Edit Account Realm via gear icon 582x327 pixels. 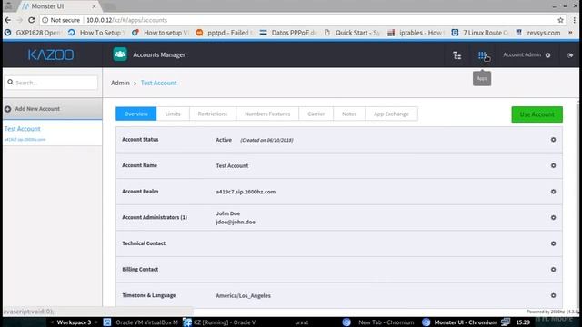pos(553,192)
